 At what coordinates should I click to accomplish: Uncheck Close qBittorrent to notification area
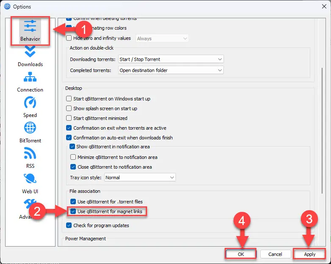point(73,167)
